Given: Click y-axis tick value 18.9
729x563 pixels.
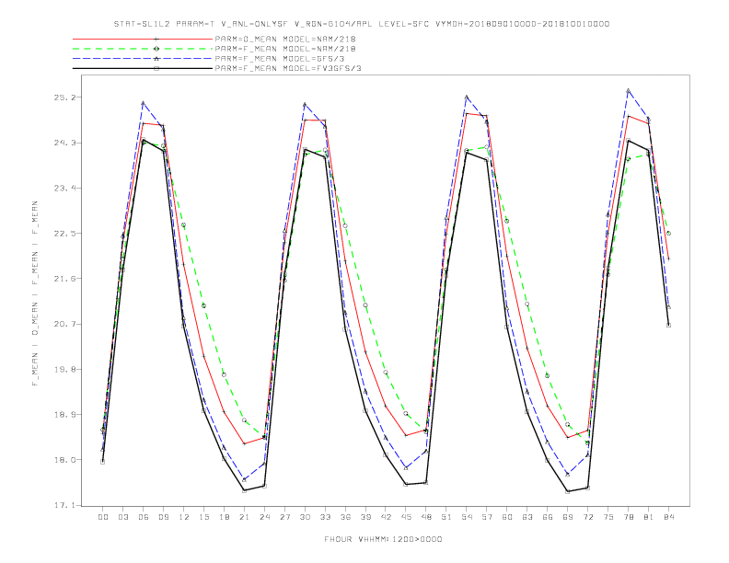Looking at the screenshot, I should point(64,414).
